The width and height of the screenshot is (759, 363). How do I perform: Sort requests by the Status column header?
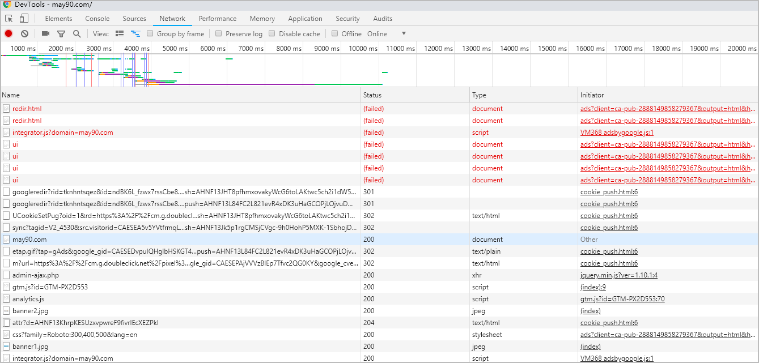(372, 95)
